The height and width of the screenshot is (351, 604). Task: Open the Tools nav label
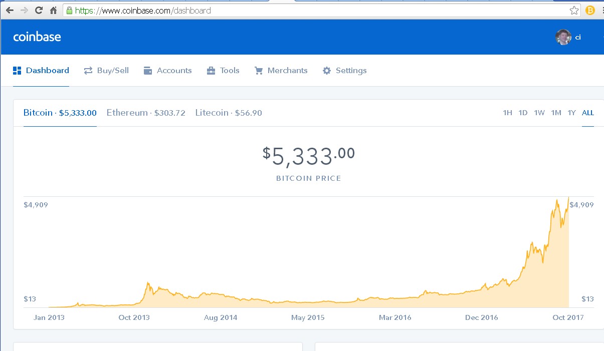coord(230,71)
